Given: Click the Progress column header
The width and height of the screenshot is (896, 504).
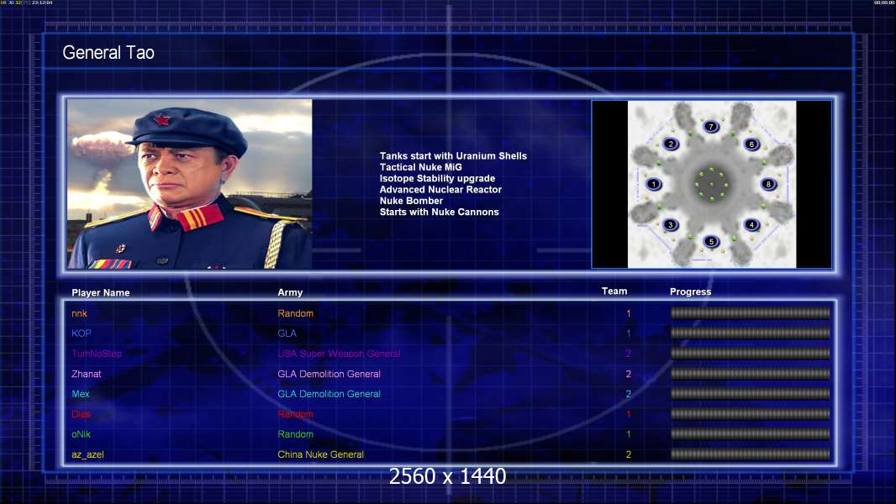Looking at the screenshot, I should [690, 292].
